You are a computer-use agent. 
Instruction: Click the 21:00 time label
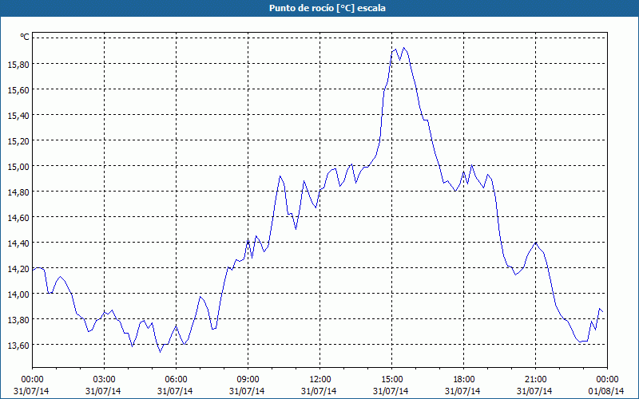coord(535,380)
